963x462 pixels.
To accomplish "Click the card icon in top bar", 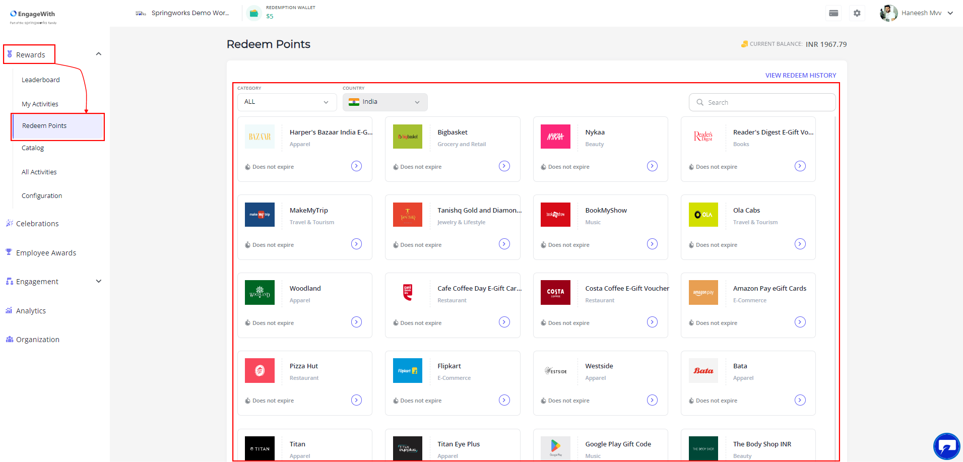I will click(833, 13).
